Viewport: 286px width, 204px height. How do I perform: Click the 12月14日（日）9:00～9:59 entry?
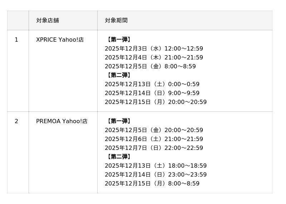point(152,93)
